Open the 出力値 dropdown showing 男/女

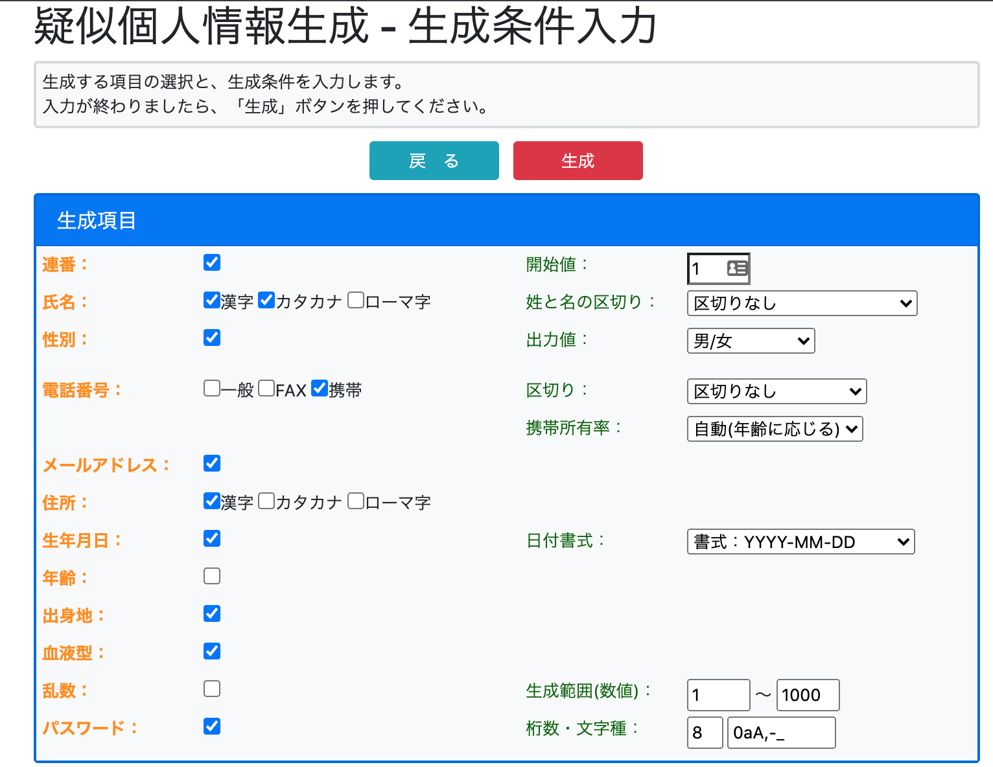(751, 340)
